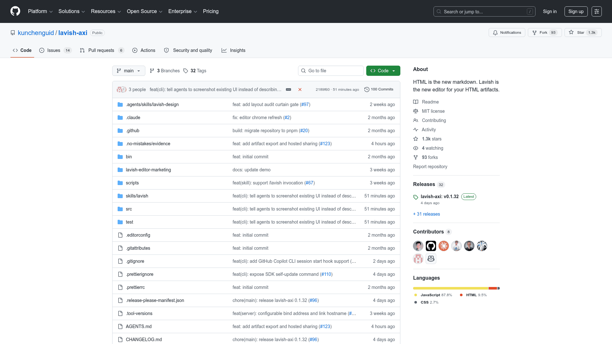
Task: Expand the green Code dropdown button
Action: (383, 71)
